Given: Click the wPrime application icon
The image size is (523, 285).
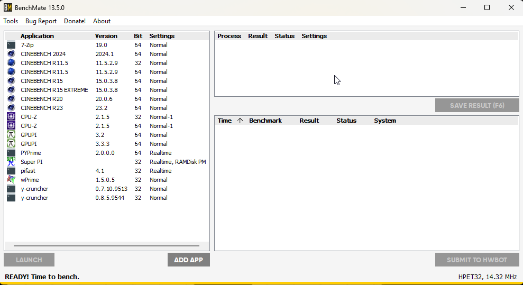Looking at the screenshot, I should pos(11,180).
